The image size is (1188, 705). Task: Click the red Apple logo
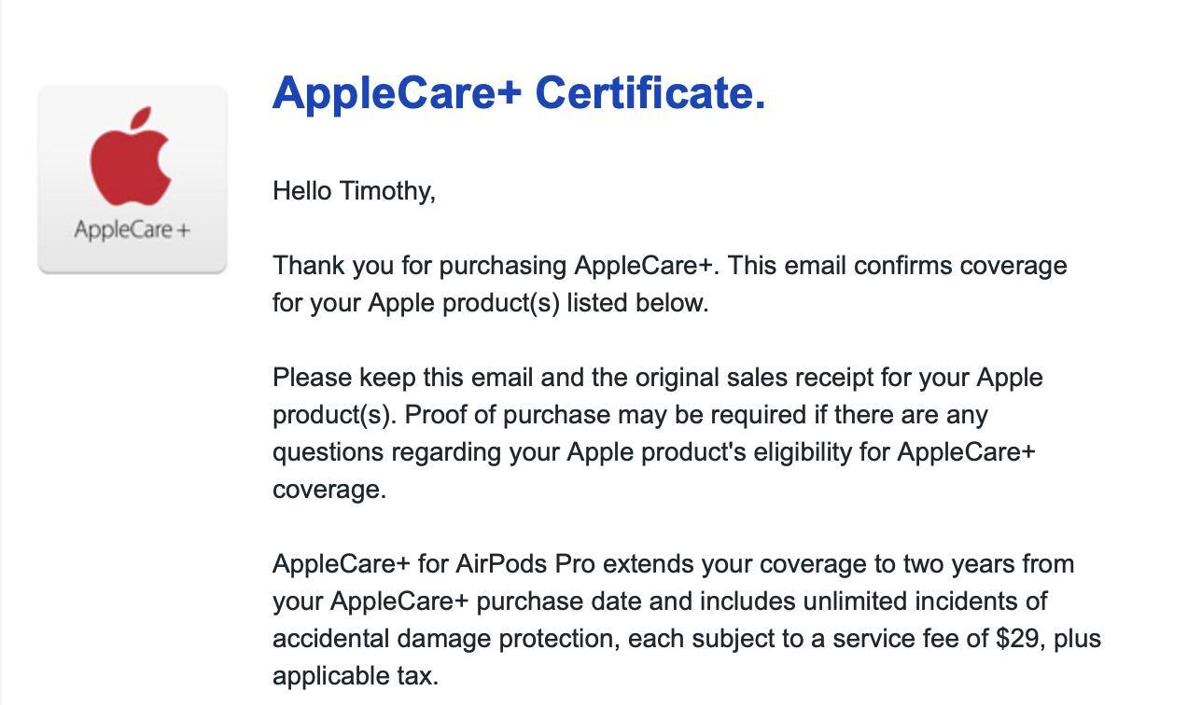(x=131, y=157)
